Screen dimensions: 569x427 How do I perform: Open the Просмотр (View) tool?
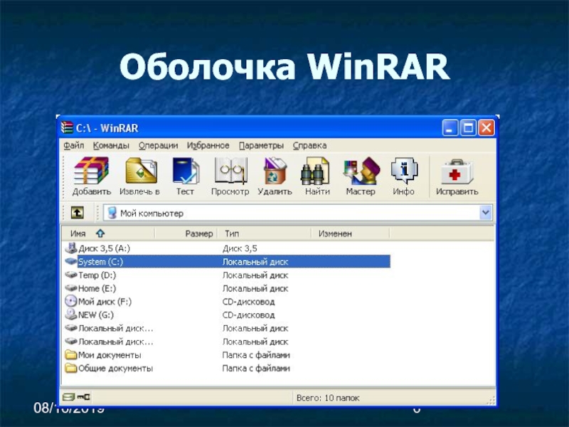coord(230,173)
